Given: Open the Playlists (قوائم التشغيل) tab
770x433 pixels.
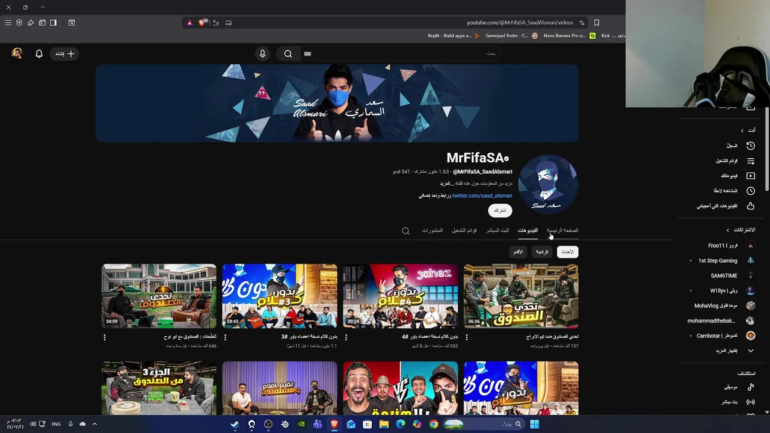Looking at the screenshot, I should pos(464,230).
